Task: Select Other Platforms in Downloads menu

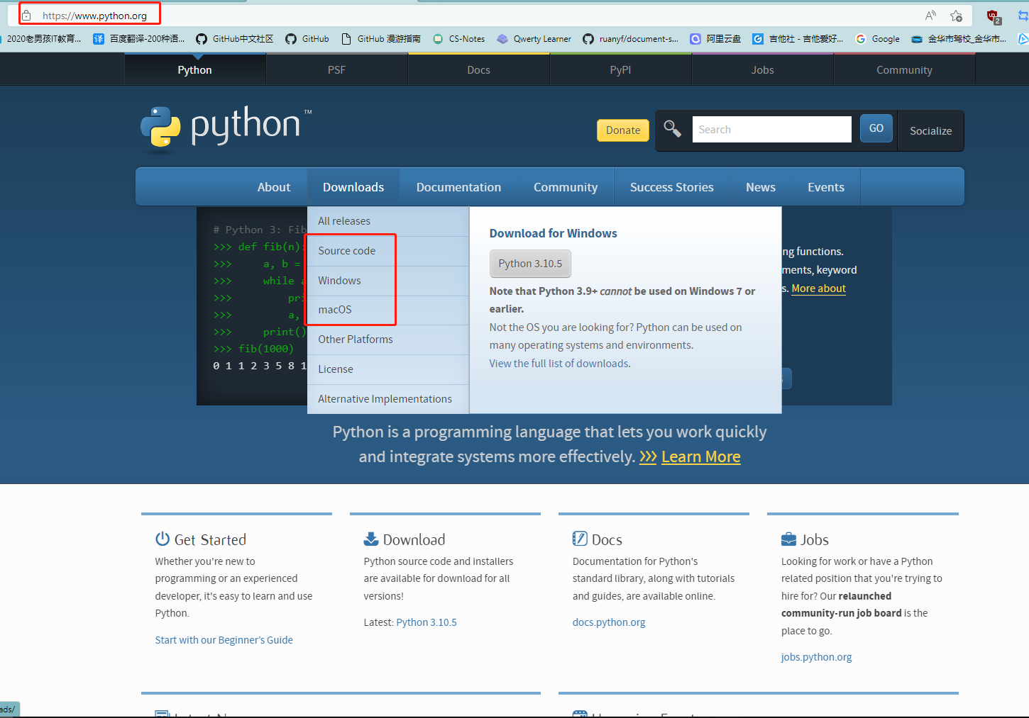Action: tap(388, 340)
